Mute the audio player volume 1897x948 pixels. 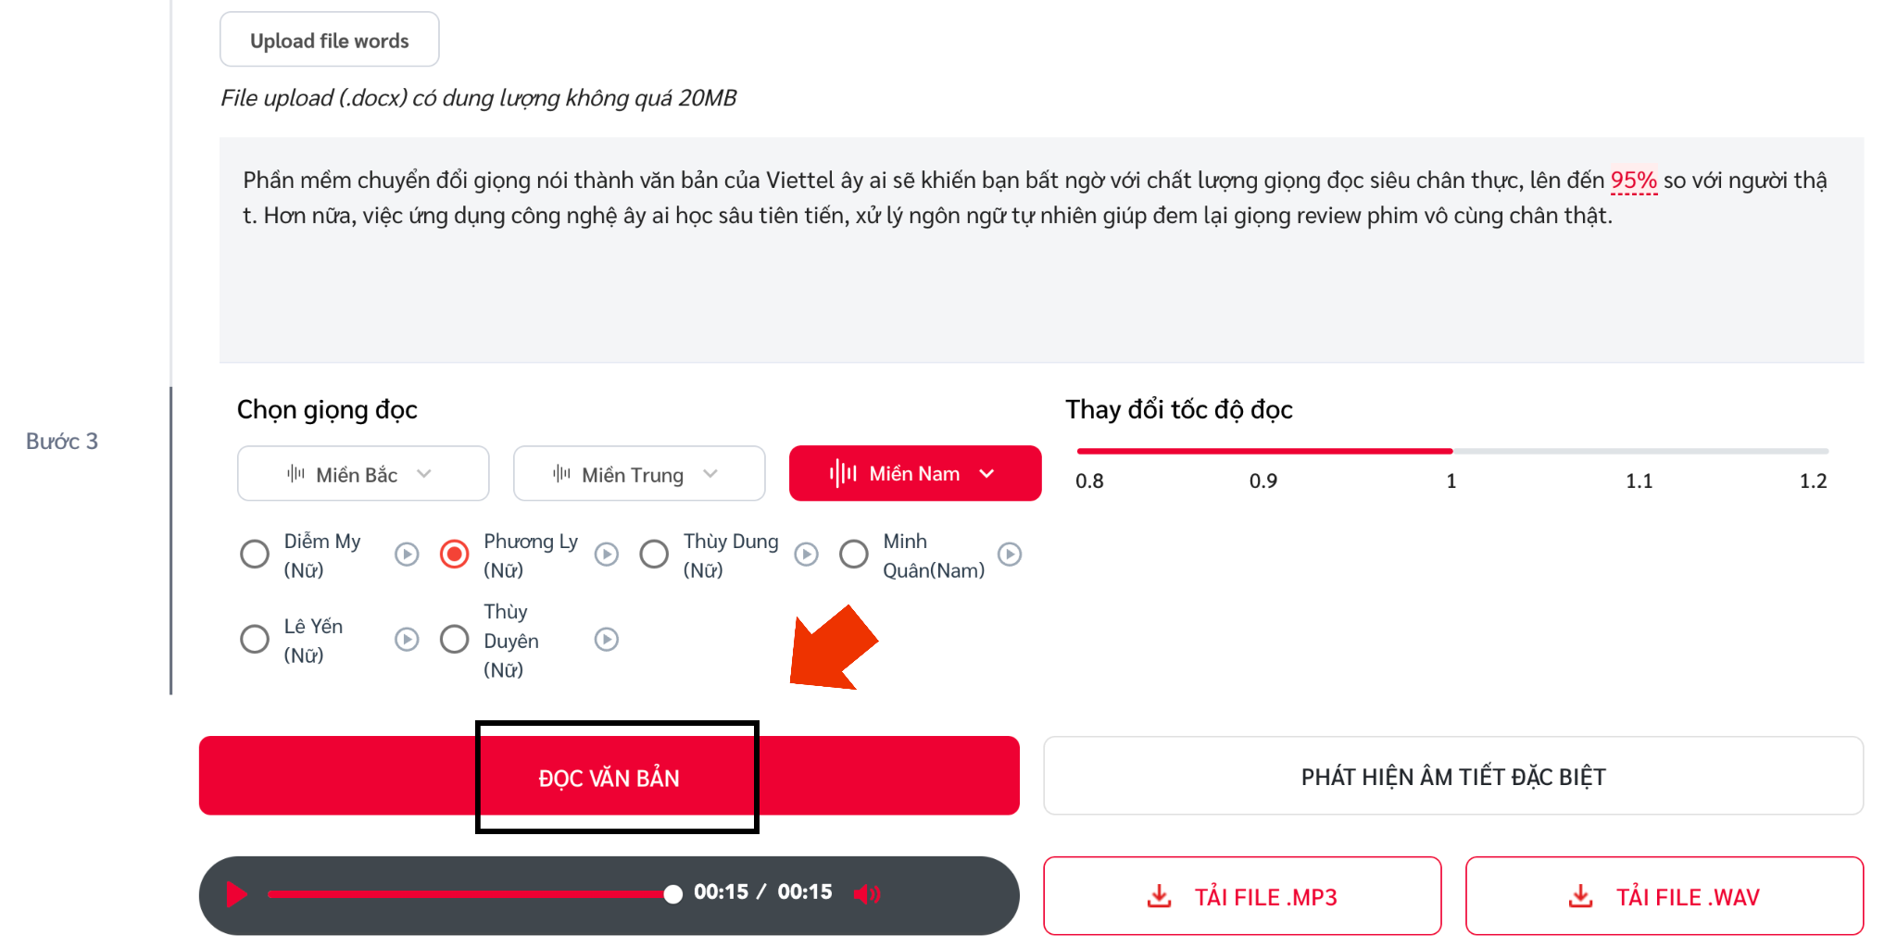click(x=867, y=893)
